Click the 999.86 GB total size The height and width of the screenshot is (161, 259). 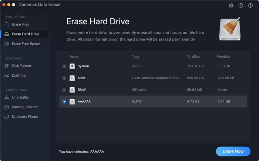point(195,78)
